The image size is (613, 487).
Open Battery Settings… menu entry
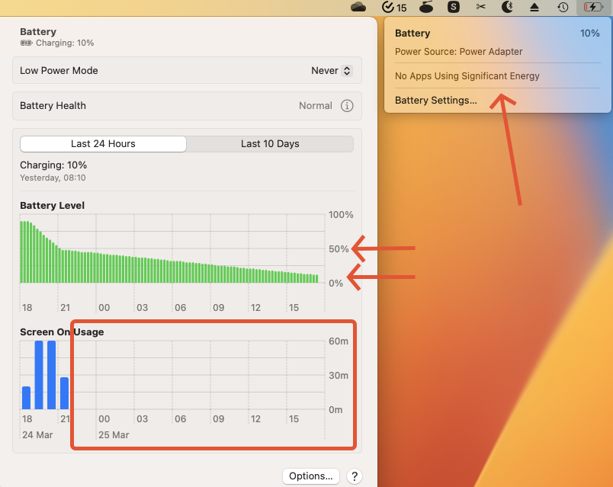pyautogui.click(x=436, y=101)
